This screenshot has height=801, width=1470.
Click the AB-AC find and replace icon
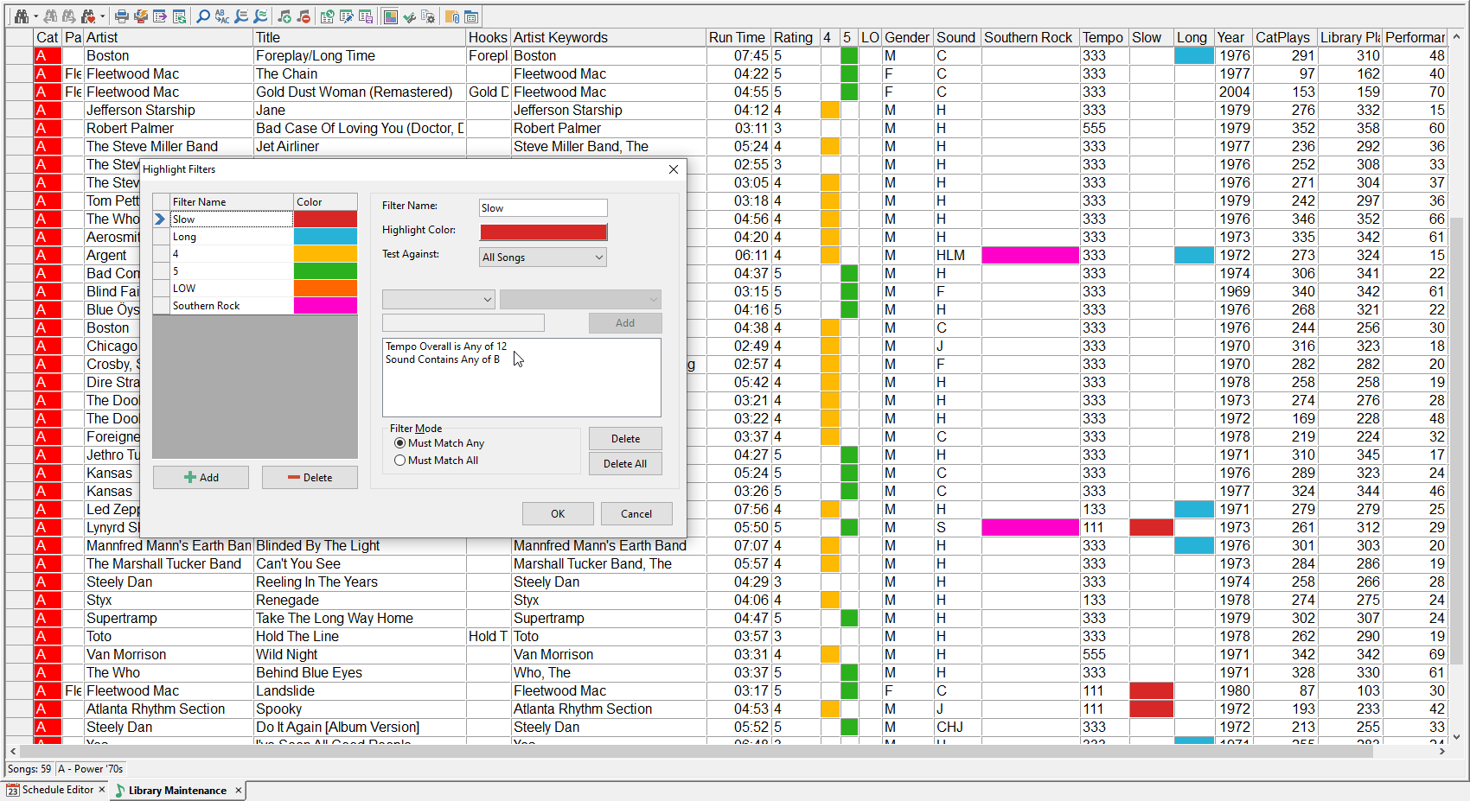click(x=222, y=16)
